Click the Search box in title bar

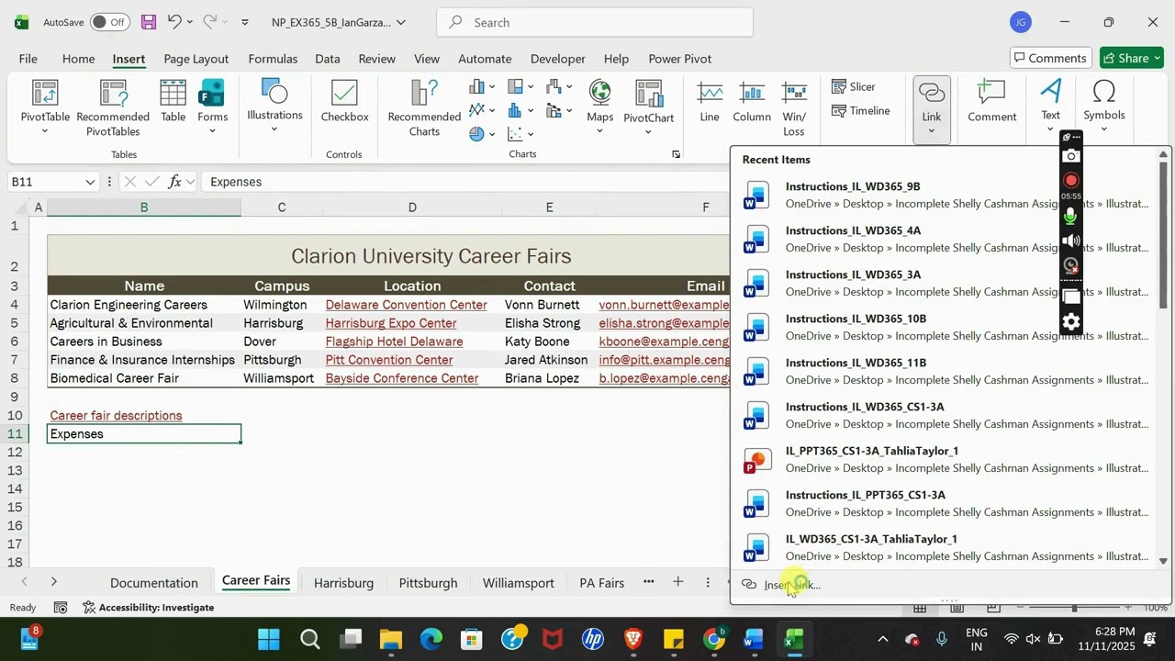click(x=594, y=22)
